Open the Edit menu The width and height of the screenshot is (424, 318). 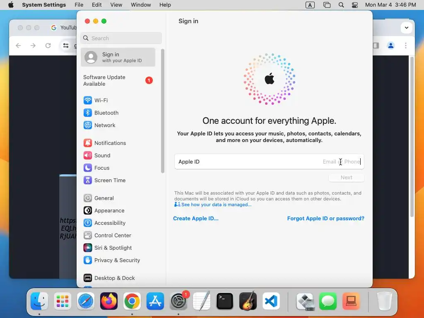(96, 5)
